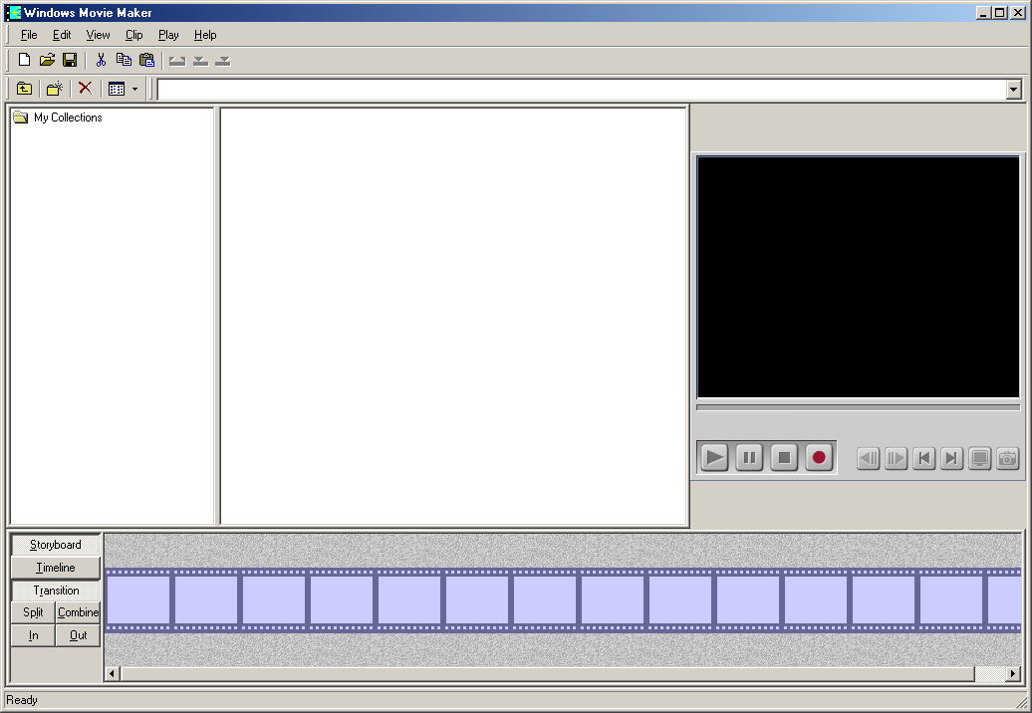
Task: Go up one collection level icon
Action: (x=24, y=89)
